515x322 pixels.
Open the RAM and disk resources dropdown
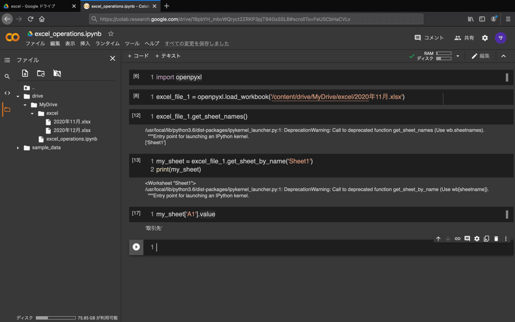(457, 56)
